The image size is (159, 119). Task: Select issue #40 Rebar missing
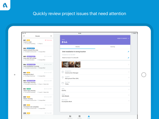click(38, 99)
